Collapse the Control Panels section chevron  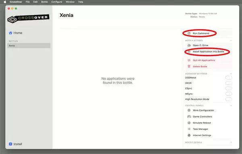(231, 105)
